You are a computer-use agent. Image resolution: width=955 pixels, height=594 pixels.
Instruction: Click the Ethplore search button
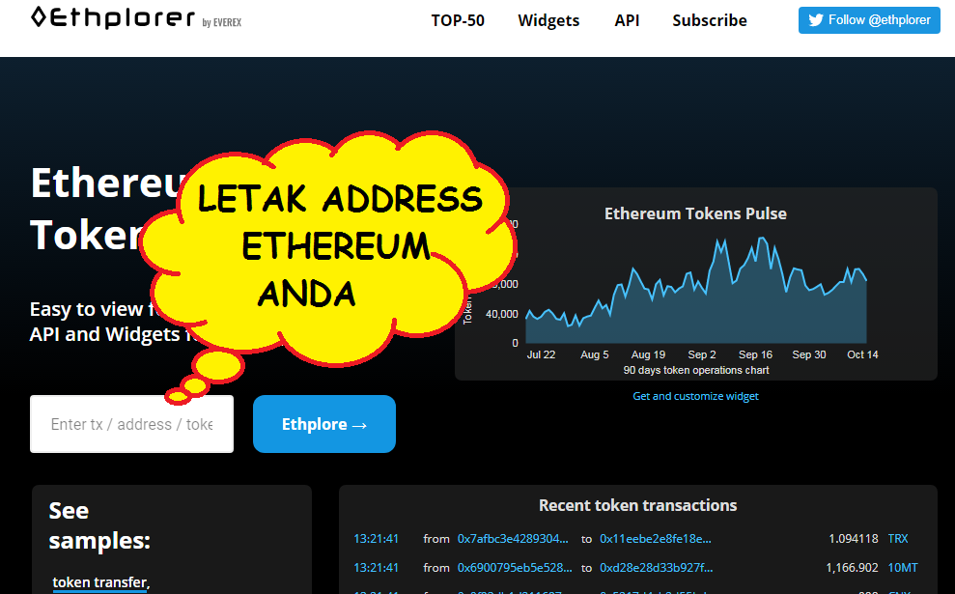[324, 424]
